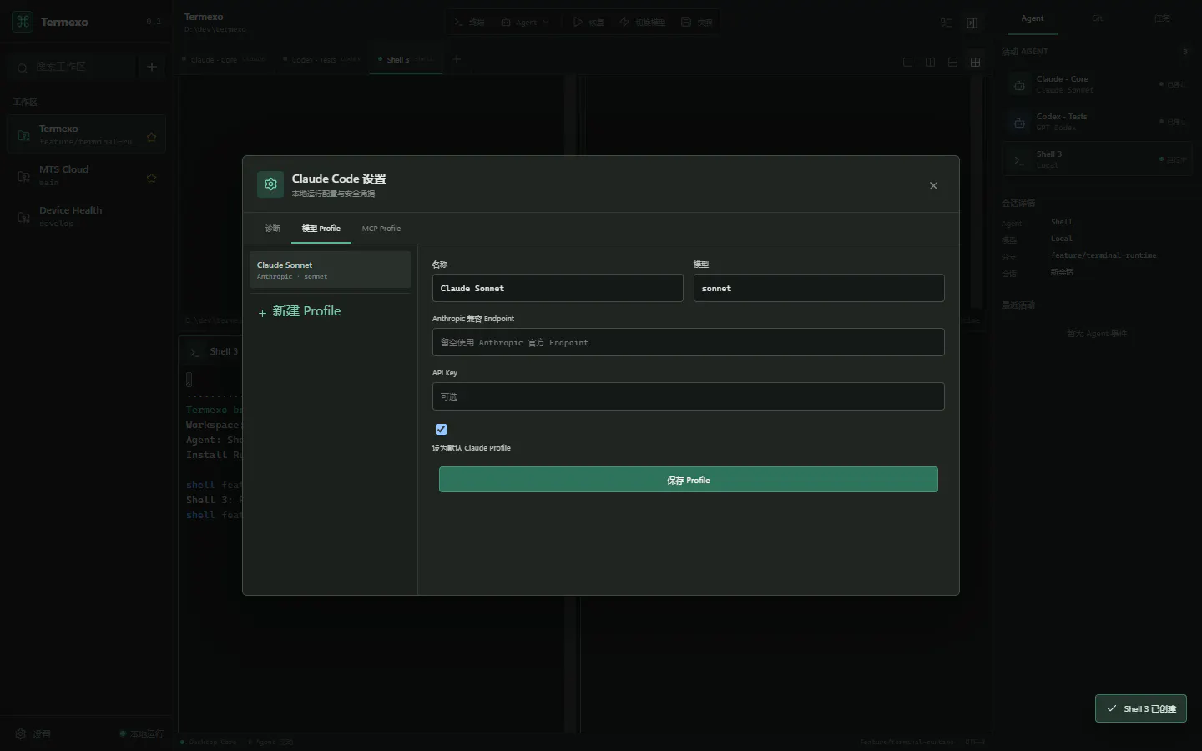Add a new workspace with plus button

151,67
